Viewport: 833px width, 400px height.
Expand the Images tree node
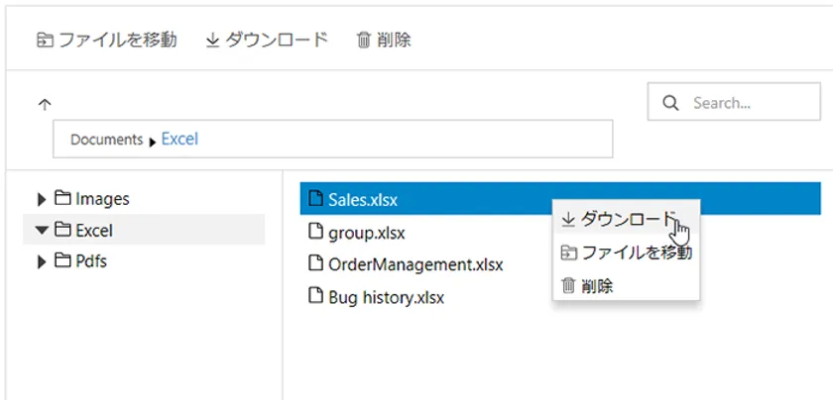click(41, 199)
